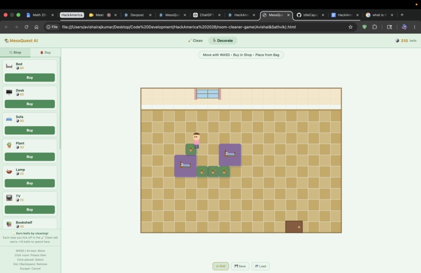421x273 pixels.
Task: Buy the Desk item
Action: tap(30, 104)
